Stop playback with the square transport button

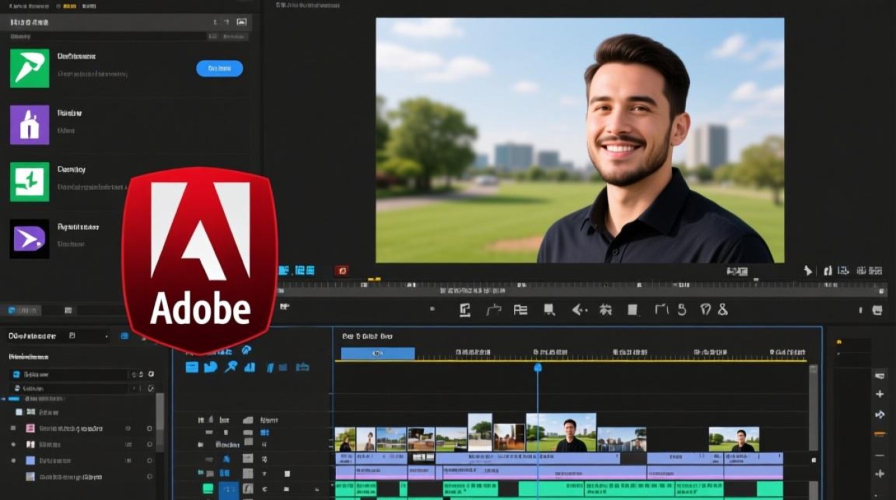[x=633, y=309]
